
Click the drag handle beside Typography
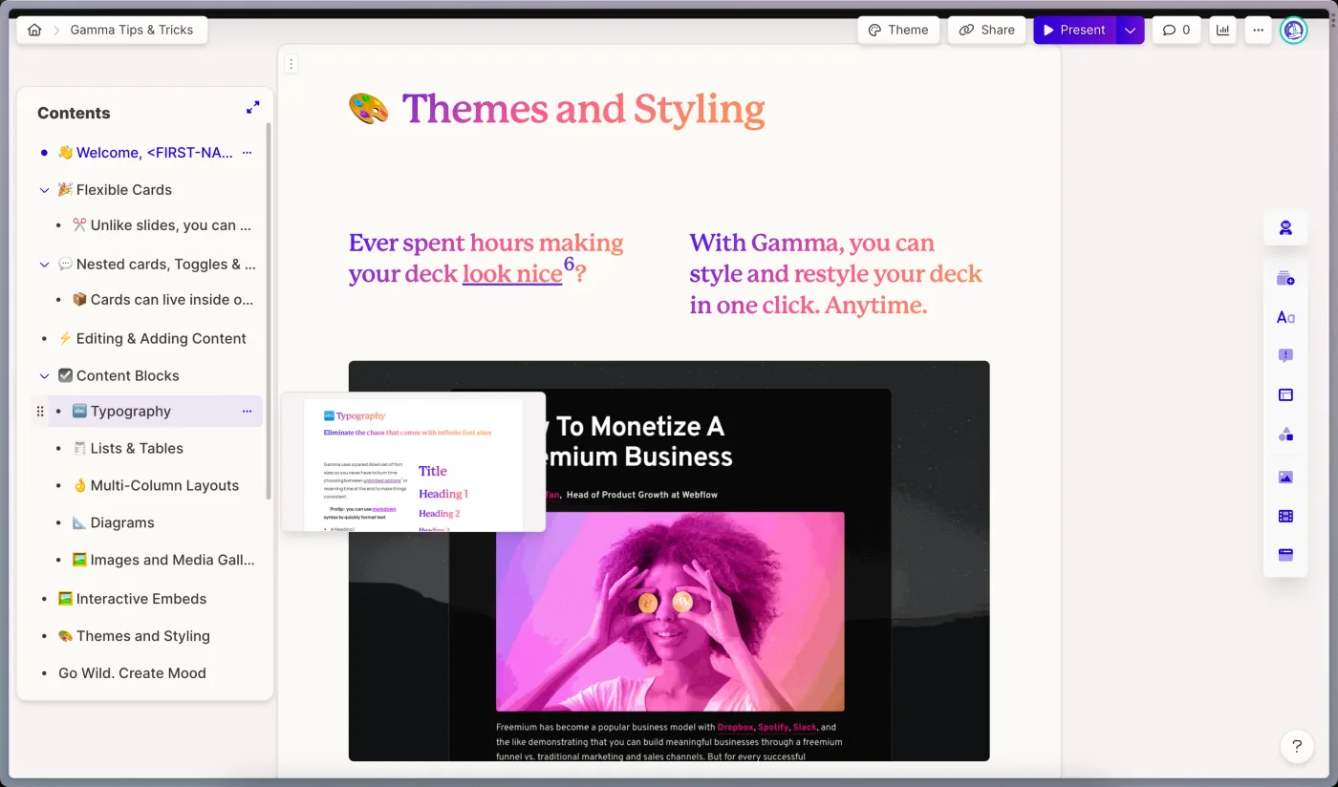click(x=40, y=412)
